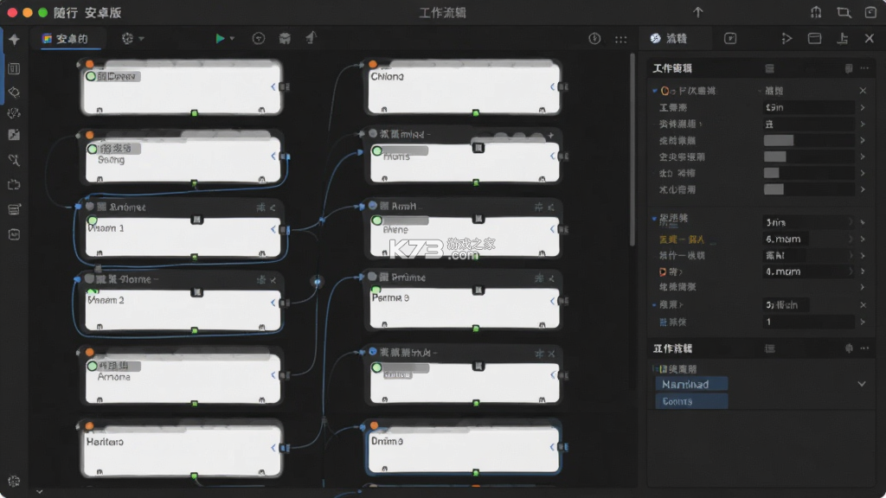
Task: Click the magnifier tool icon in left sidebar
Action: point(14,160)
